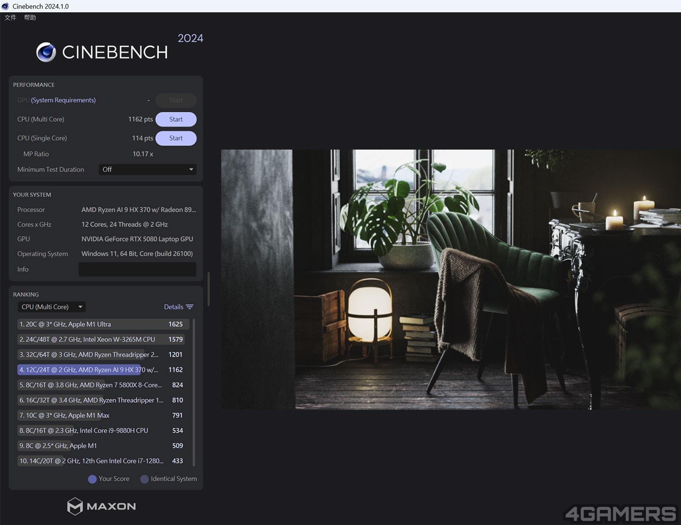Select the Intel Core i9-9880H ranking row
This screenshot has width=681, height=525.
click(x=103, y=431)
